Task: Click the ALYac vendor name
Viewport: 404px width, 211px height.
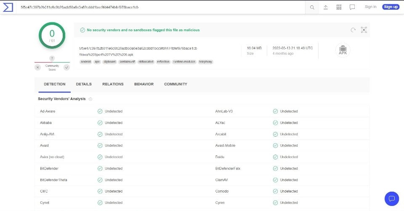Action: pyautogui.click(x=220, y=123)
